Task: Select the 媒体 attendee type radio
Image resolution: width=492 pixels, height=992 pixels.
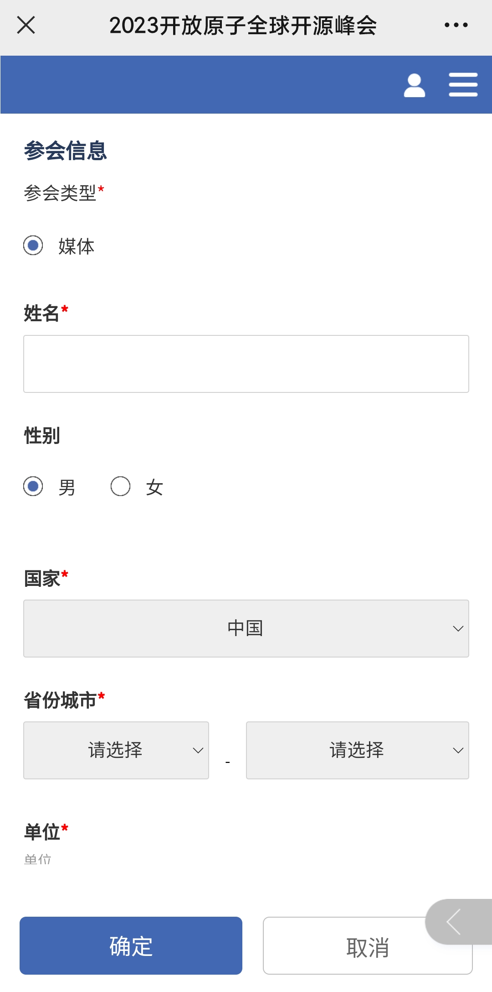Action: (33, 245)
